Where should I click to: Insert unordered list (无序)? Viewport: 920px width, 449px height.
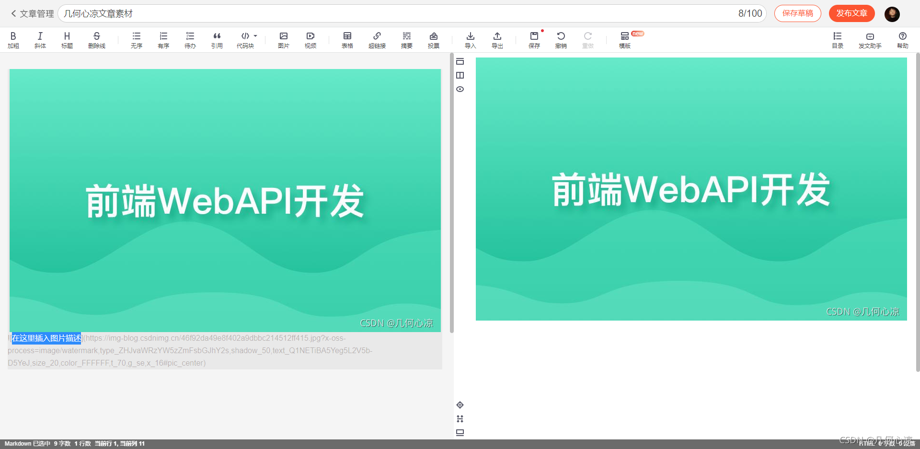pyautogui.click(x=137, y=40)
